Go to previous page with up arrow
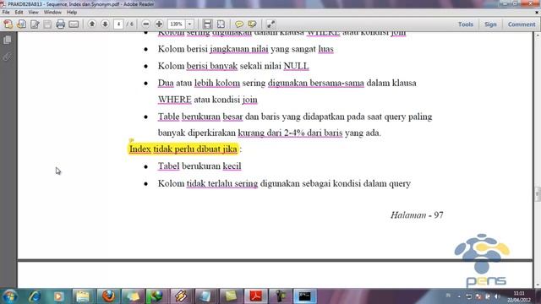This screenshot has height=304, width=541. coord(92,24)
